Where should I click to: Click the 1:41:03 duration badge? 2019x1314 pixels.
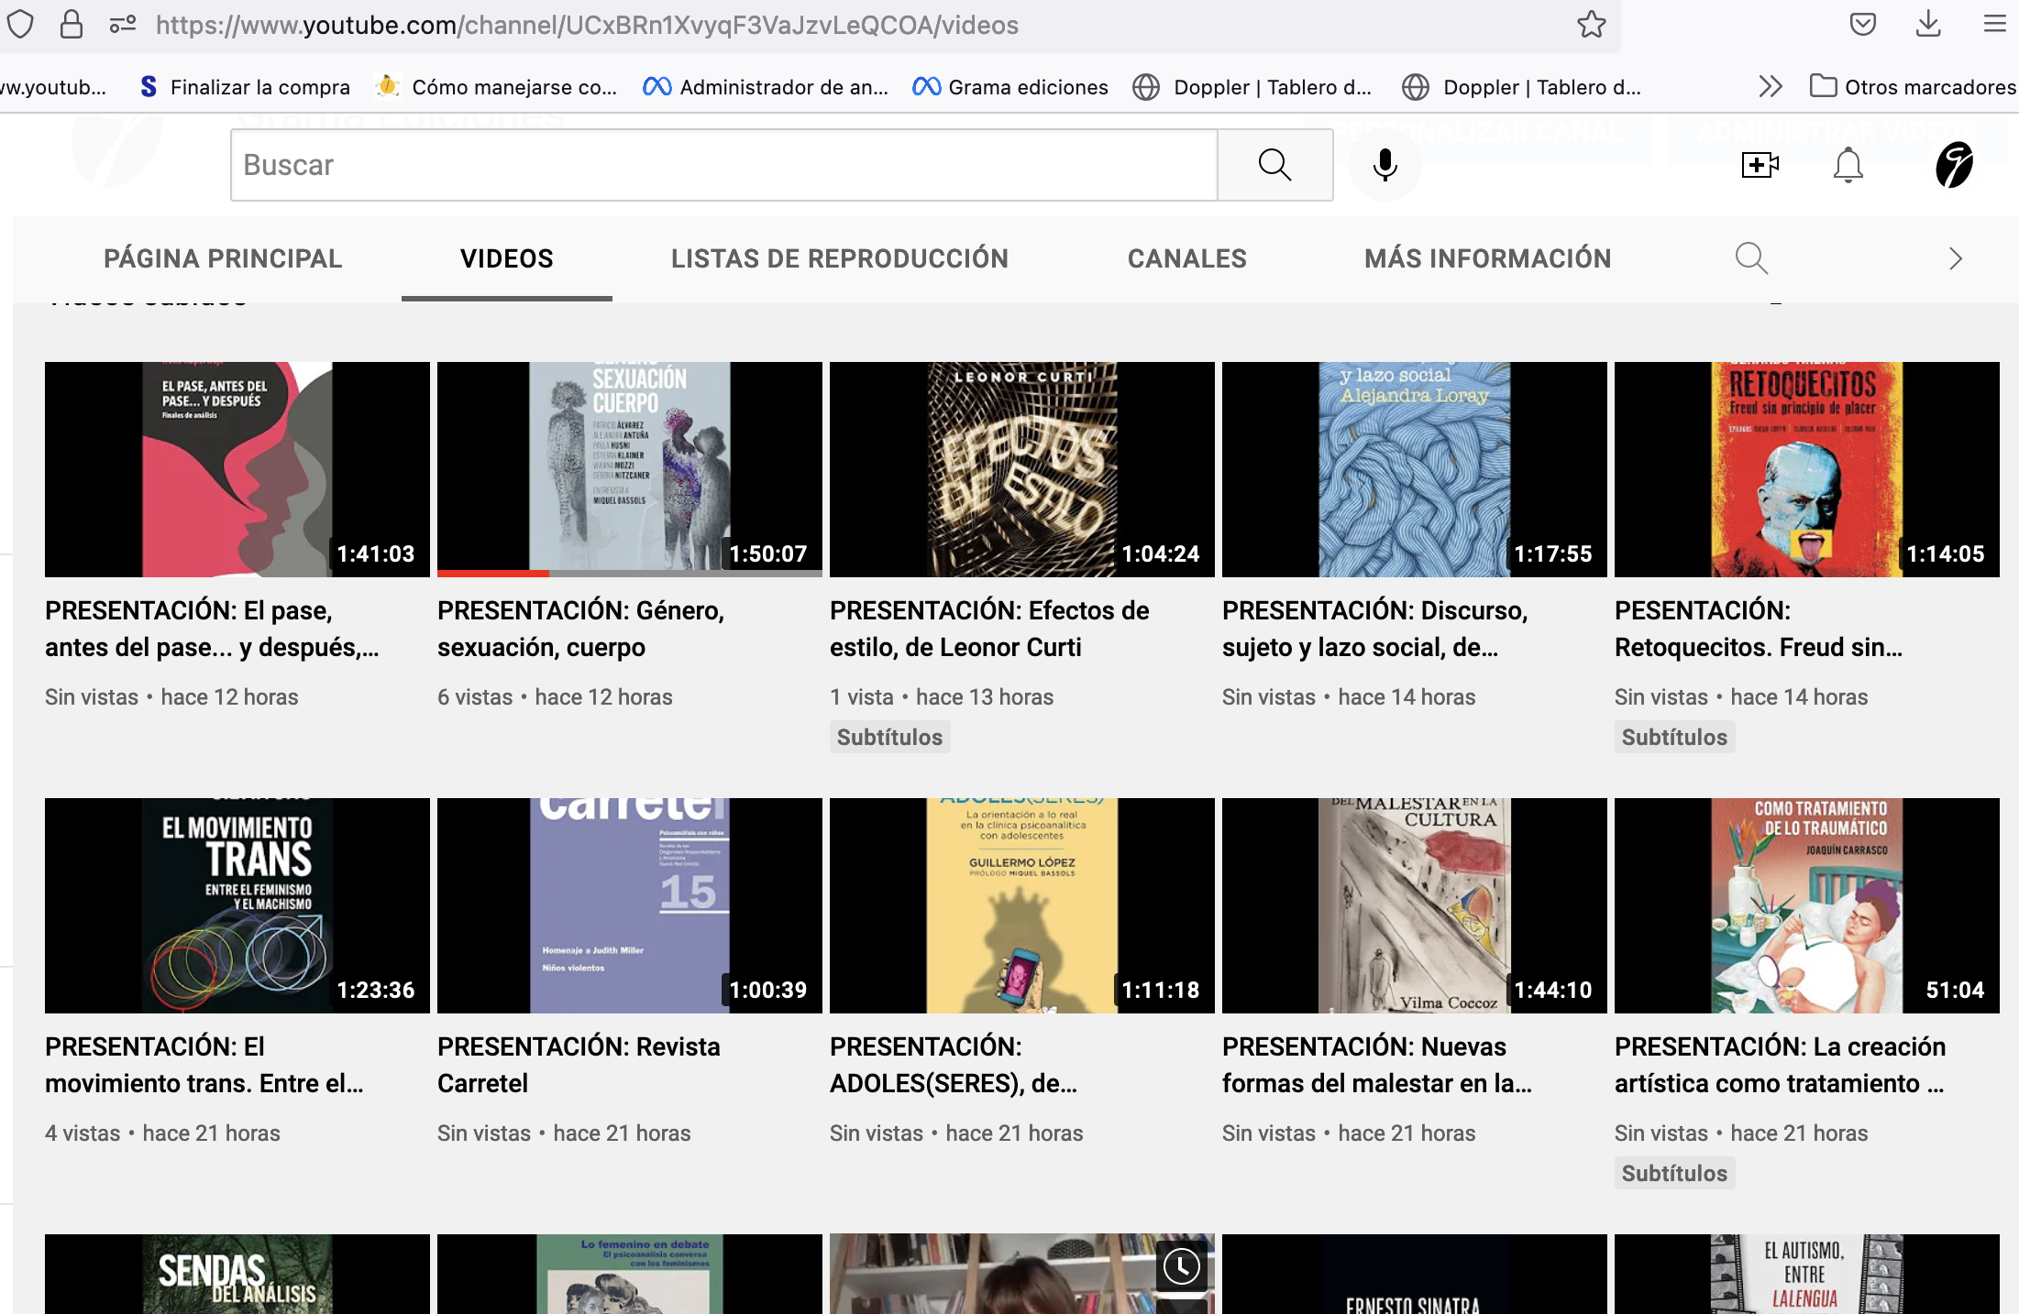click(376, 553)
